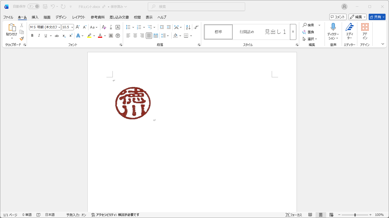Click the Add-ins icon
The width and height of the screenshot is (389, 218).
(365, 27)
